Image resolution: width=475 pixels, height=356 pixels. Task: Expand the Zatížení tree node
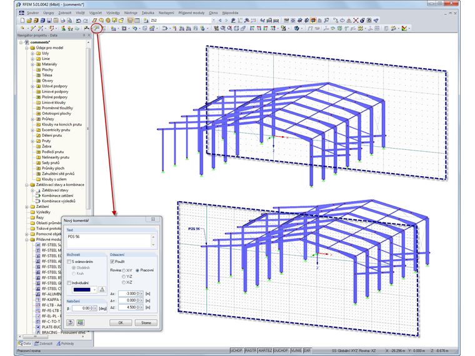click(27, 207)
